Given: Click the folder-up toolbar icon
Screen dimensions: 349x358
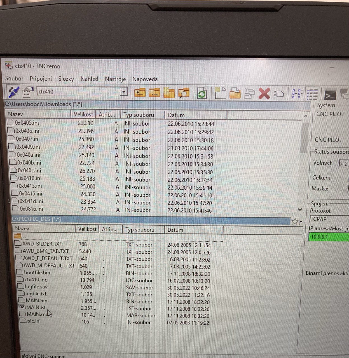Looking at the screenshot, I should point(140,93).
